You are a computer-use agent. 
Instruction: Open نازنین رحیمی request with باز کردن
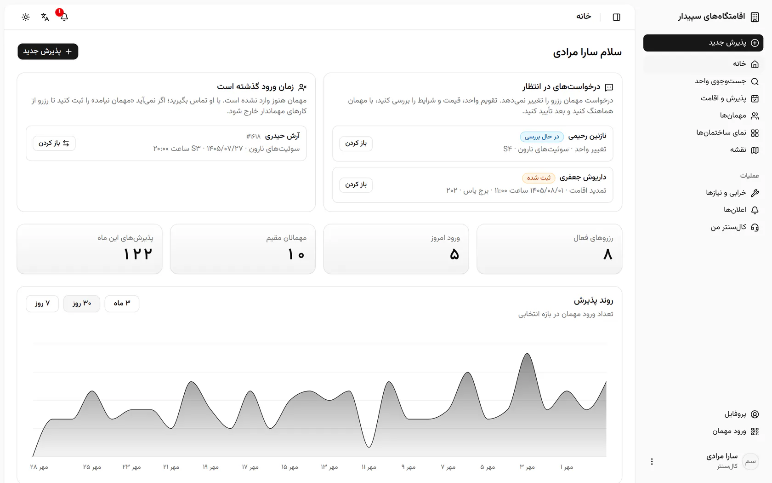[356, 144]
